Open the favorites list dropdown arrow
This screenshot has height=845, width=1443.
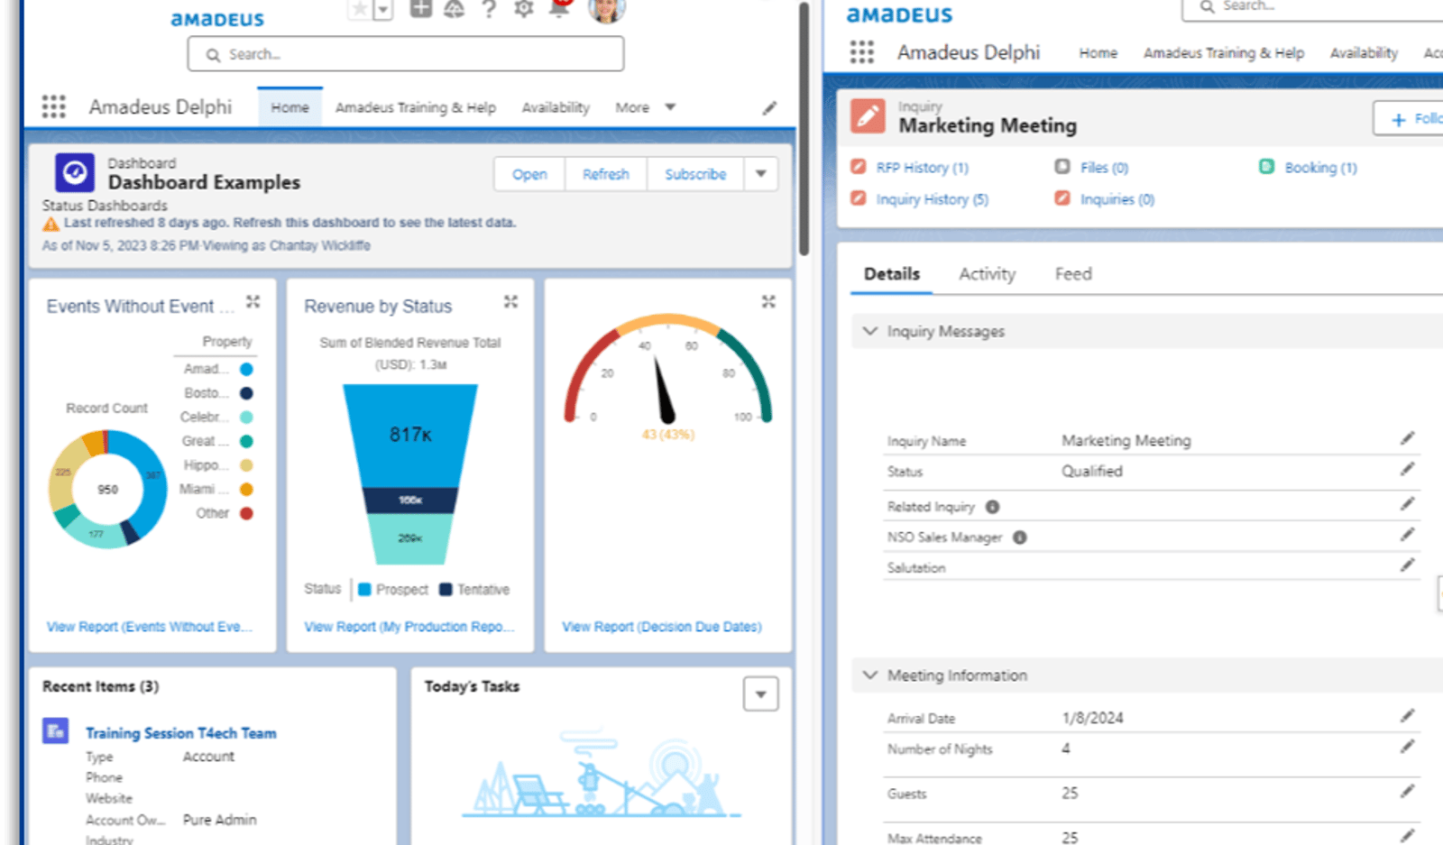pyautogui.click(x=382, y=10)
